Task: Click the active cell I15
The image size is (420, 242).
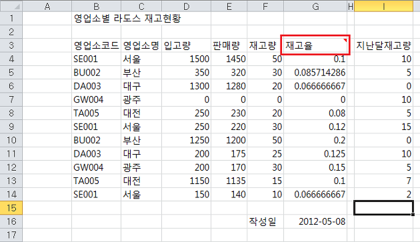Action: pos(383,208)
